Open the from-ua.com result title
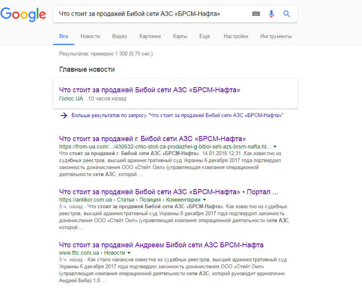The width and height of the screenshot is (362, 295). click(x=152, y=139)
